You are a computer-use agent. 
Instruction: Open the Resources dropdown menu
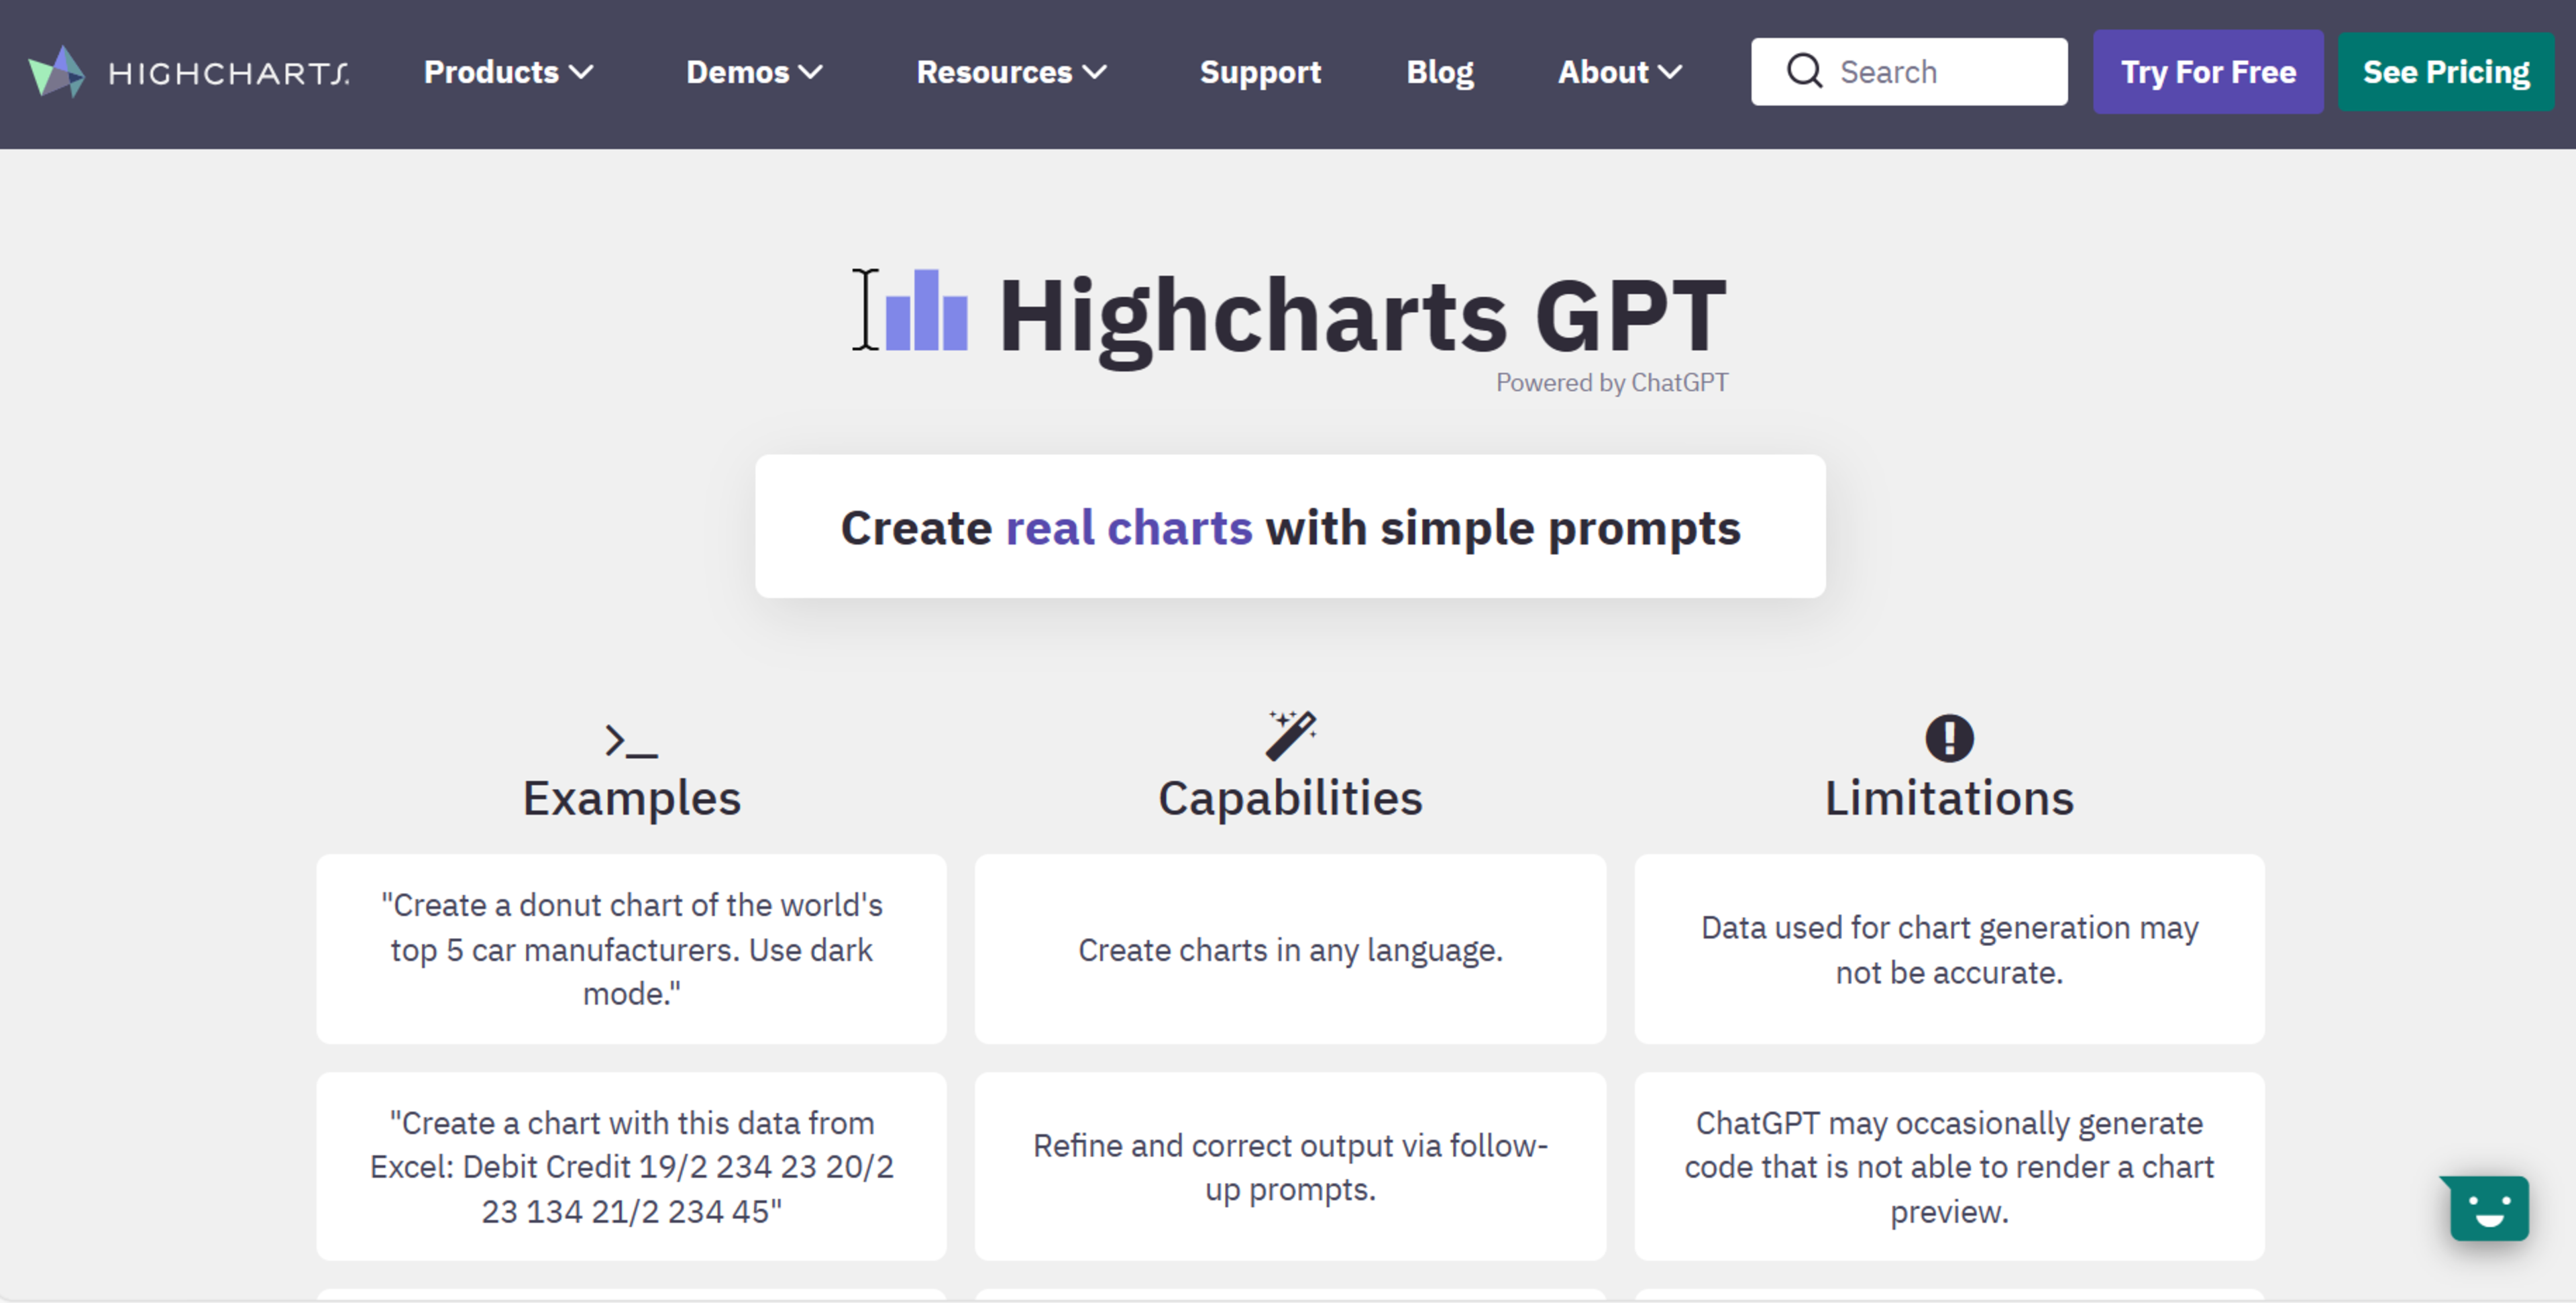click(1011, 72)
